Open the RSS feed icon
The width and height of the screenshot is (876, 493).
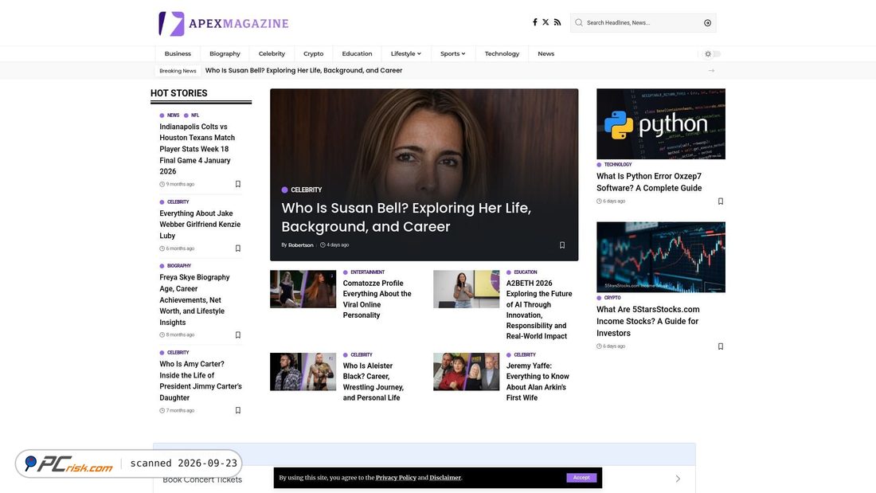pyautogui.click(x=557, y=22)
